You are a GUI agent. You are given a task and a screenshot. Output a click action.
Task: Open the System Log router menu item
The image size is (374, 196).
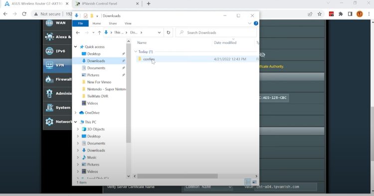[58, 108]
